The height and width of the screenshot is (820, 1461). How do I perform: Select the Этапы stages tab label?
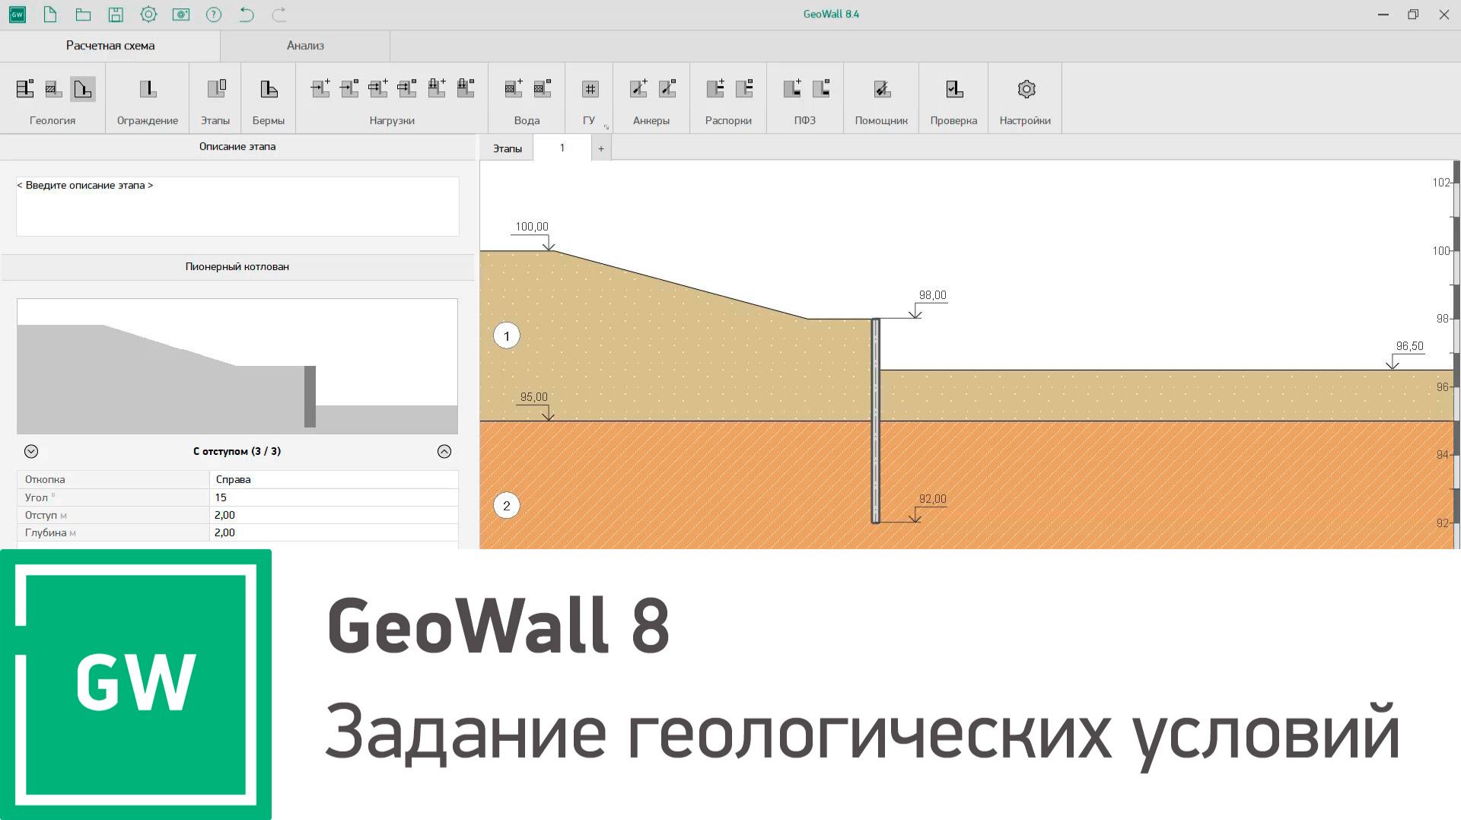point(508,148)
